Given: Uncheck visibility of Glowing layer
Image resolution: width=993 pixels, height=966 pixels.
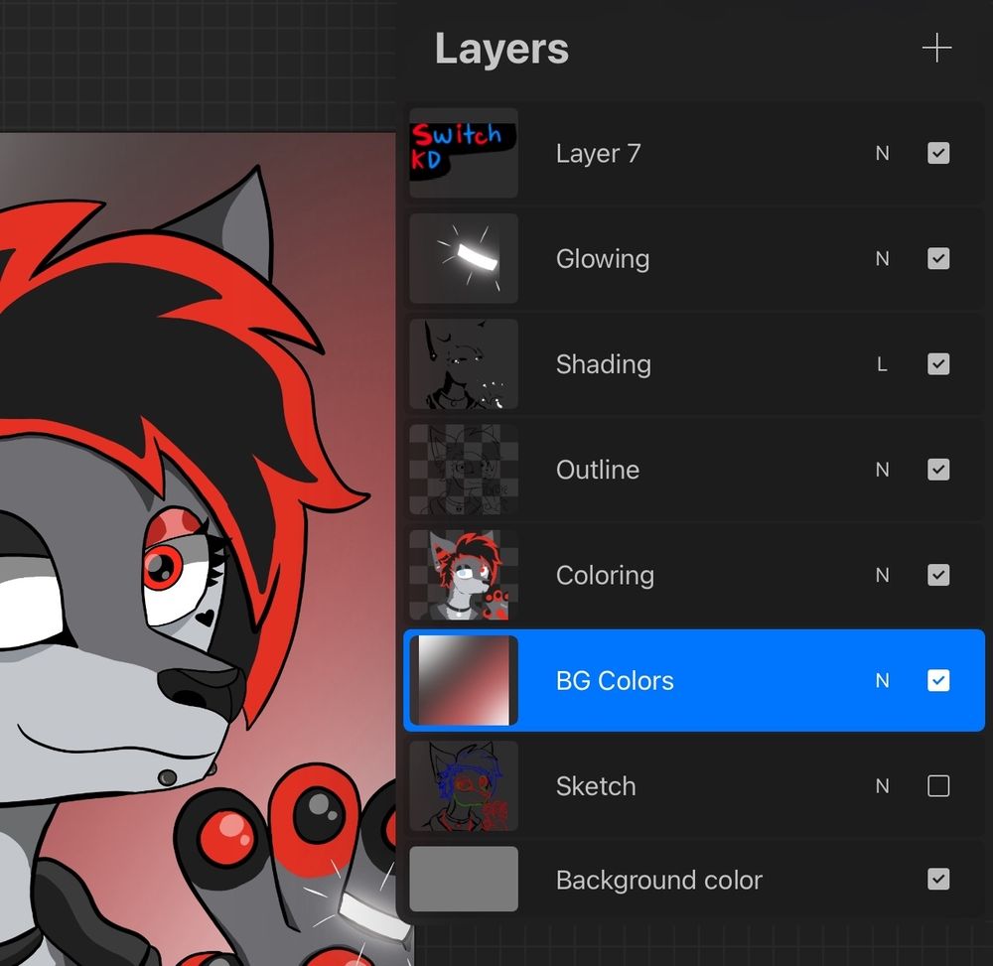Looking at the screenshot, I should (938, 258).
